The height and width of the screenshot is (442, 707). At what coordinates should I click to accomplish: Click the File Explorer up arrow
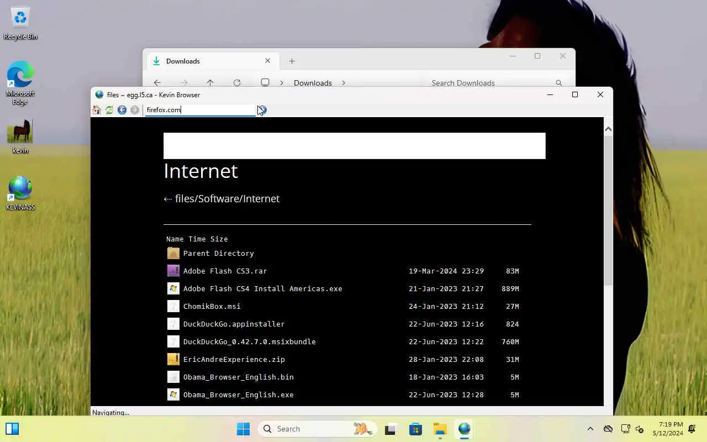point(210,83)
